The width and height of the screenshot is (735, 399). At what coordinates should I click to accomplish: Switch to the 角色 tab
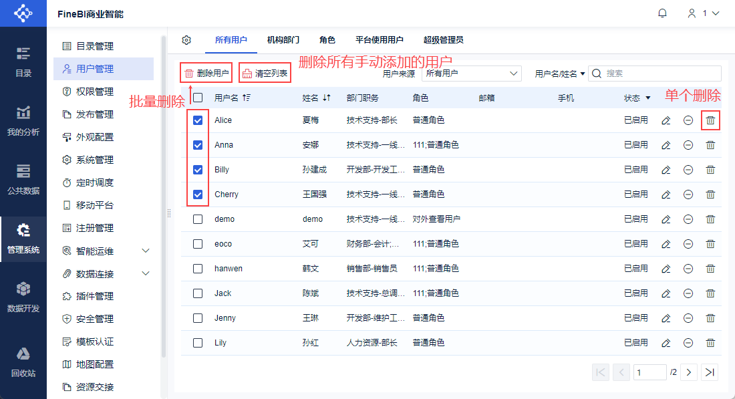pos(327,39)
